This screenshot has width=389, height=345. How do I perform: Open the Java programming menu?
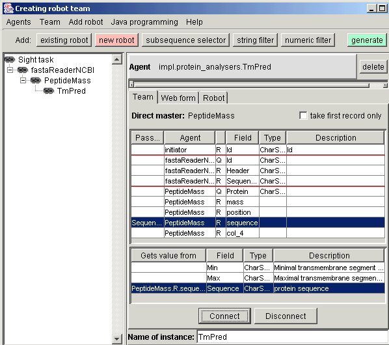click(144, 22)
